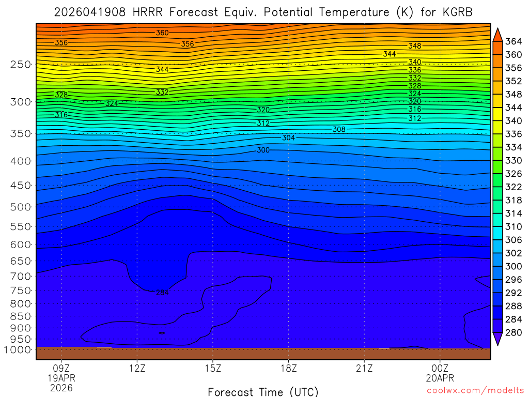Click the 288 colorbar value
The height and width of the screenshot is (397, 529).
(x=514, y=306)
